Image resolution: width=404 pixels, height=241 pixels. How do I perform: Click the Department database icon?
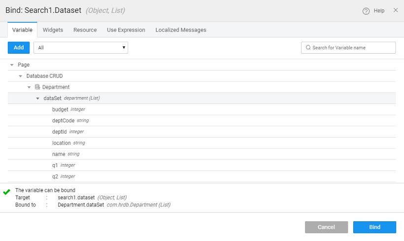coord(37,87)
